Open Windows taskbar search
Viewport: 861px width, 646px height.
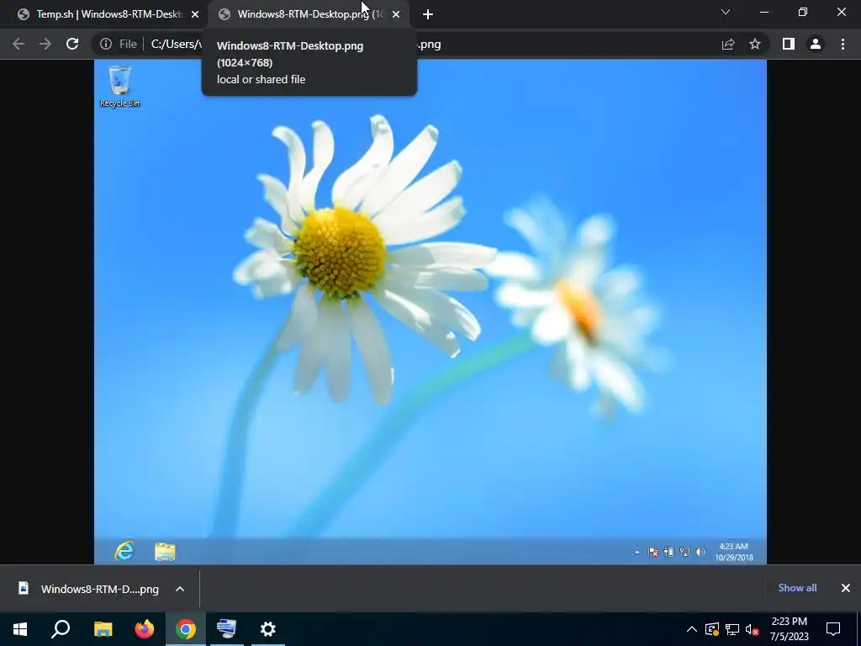[61, 629]
